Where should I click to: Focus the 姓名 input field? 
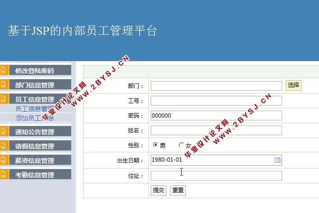(x=216, y=130)
